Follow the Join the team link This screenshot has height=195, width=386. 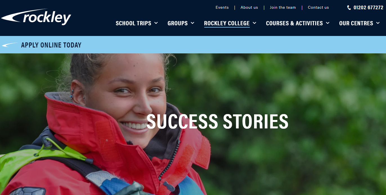click(x=283, y=8)
